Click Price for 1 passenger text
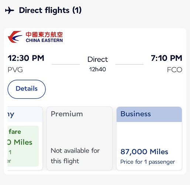 click(x=147, y=162)
